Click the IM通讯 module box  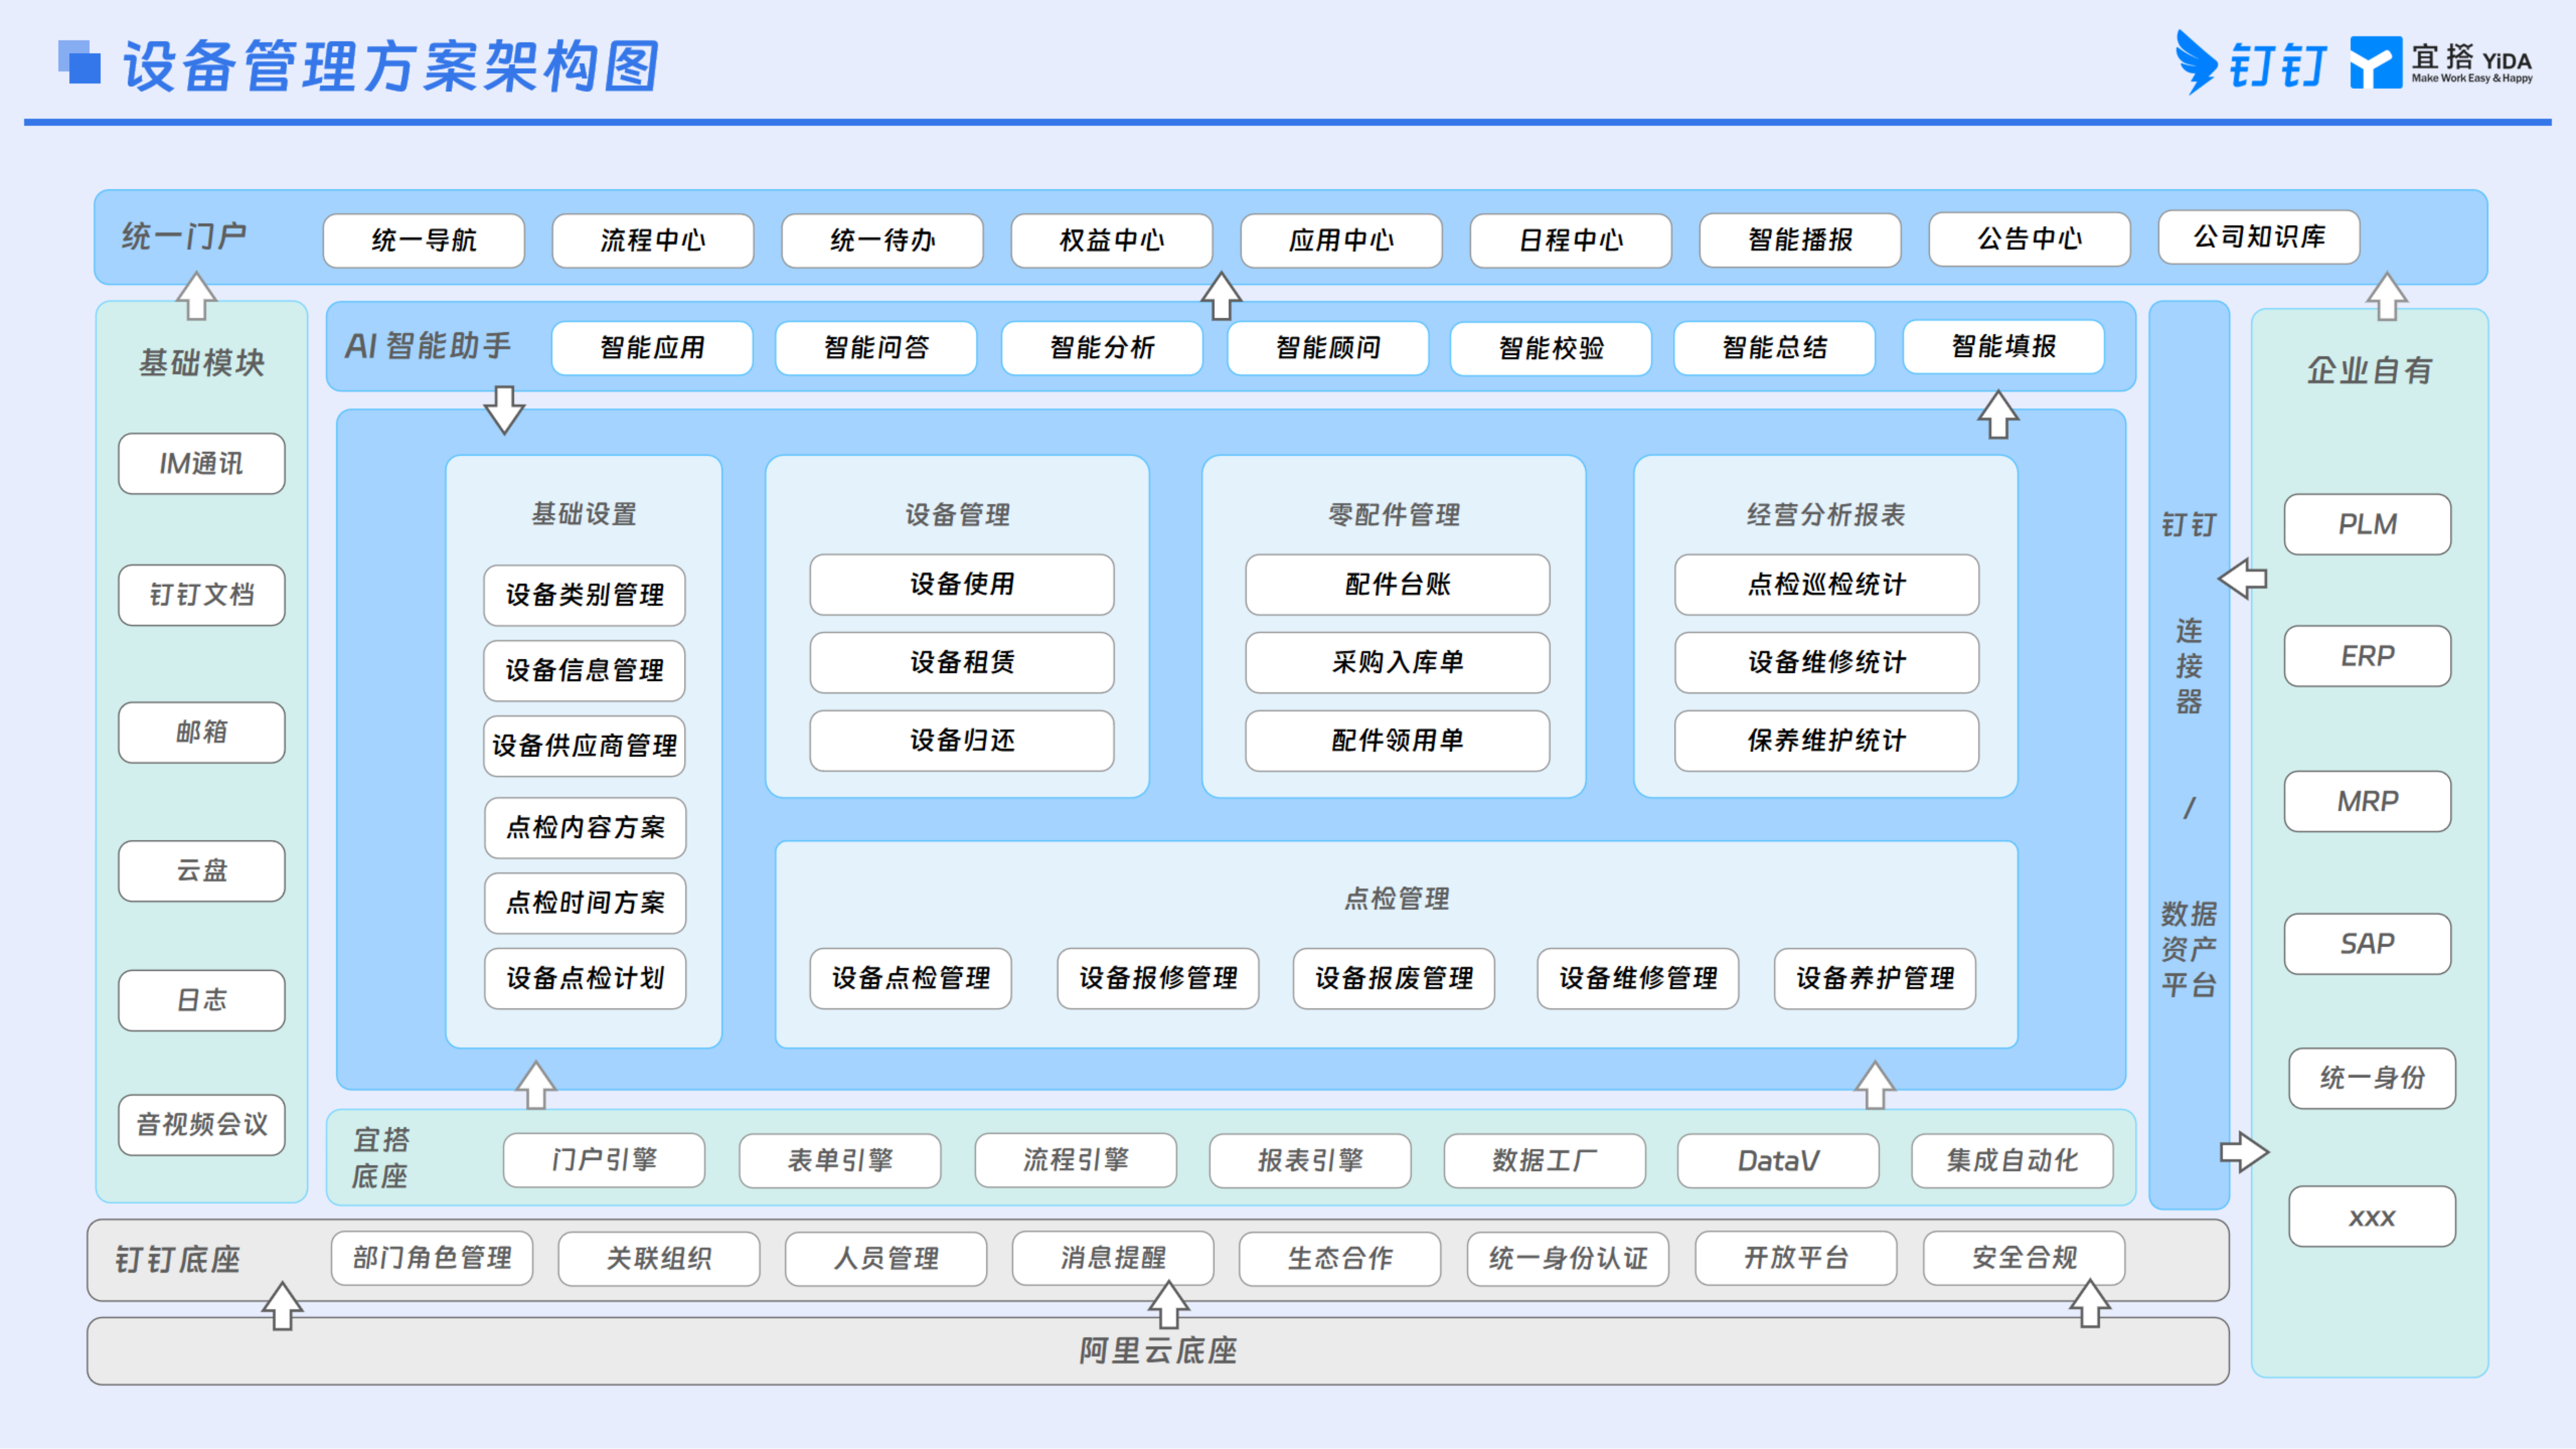click(202, 463)
